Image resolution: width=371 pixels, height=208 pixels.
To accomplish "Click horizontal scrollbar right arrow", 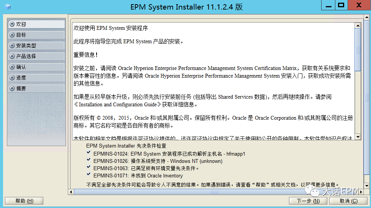I will [361, 192].
